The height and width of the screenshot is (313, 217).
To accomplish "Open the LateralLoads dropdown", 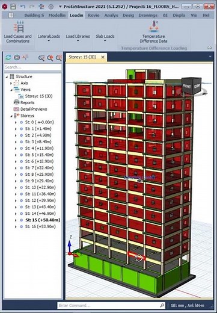I will 49,38.
